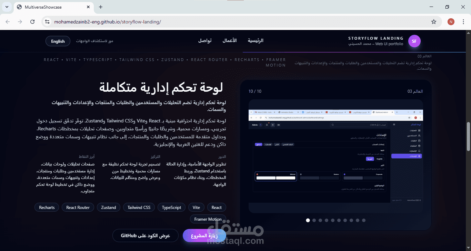This screenshot has height=251, width=471.
Task: Open عرض الكود على GitHub button
Action: tap(146, 235)
